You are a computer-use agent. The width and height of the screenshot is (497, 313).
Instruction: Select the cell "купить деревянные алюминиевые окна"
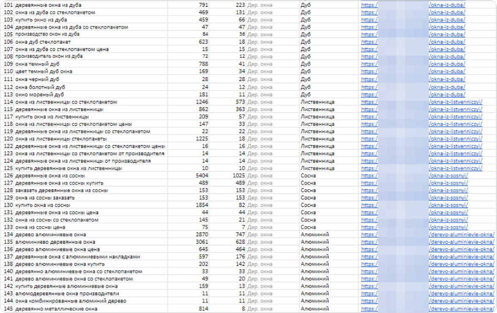[x=67, y=286]
